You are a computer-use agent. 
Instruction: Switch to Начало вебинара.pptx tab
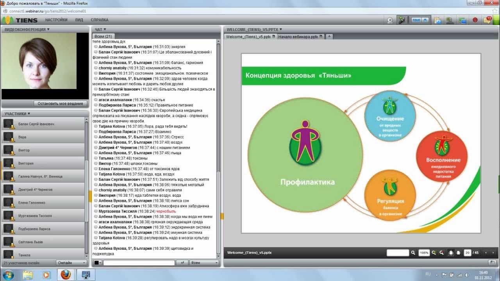coord(300,36)
